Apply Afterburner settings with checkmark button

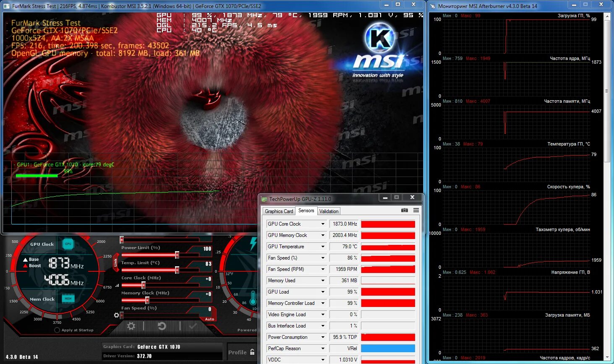[193, 326]
